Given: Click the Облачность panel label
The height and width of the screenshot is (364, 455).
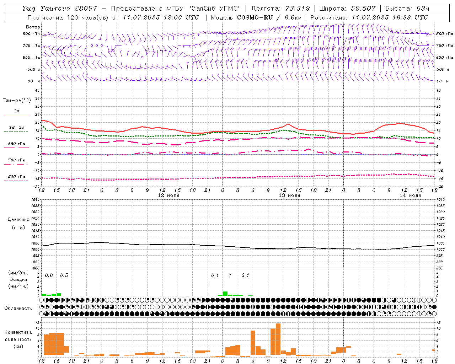Looking at the screenshot, I should coord(18,308).
